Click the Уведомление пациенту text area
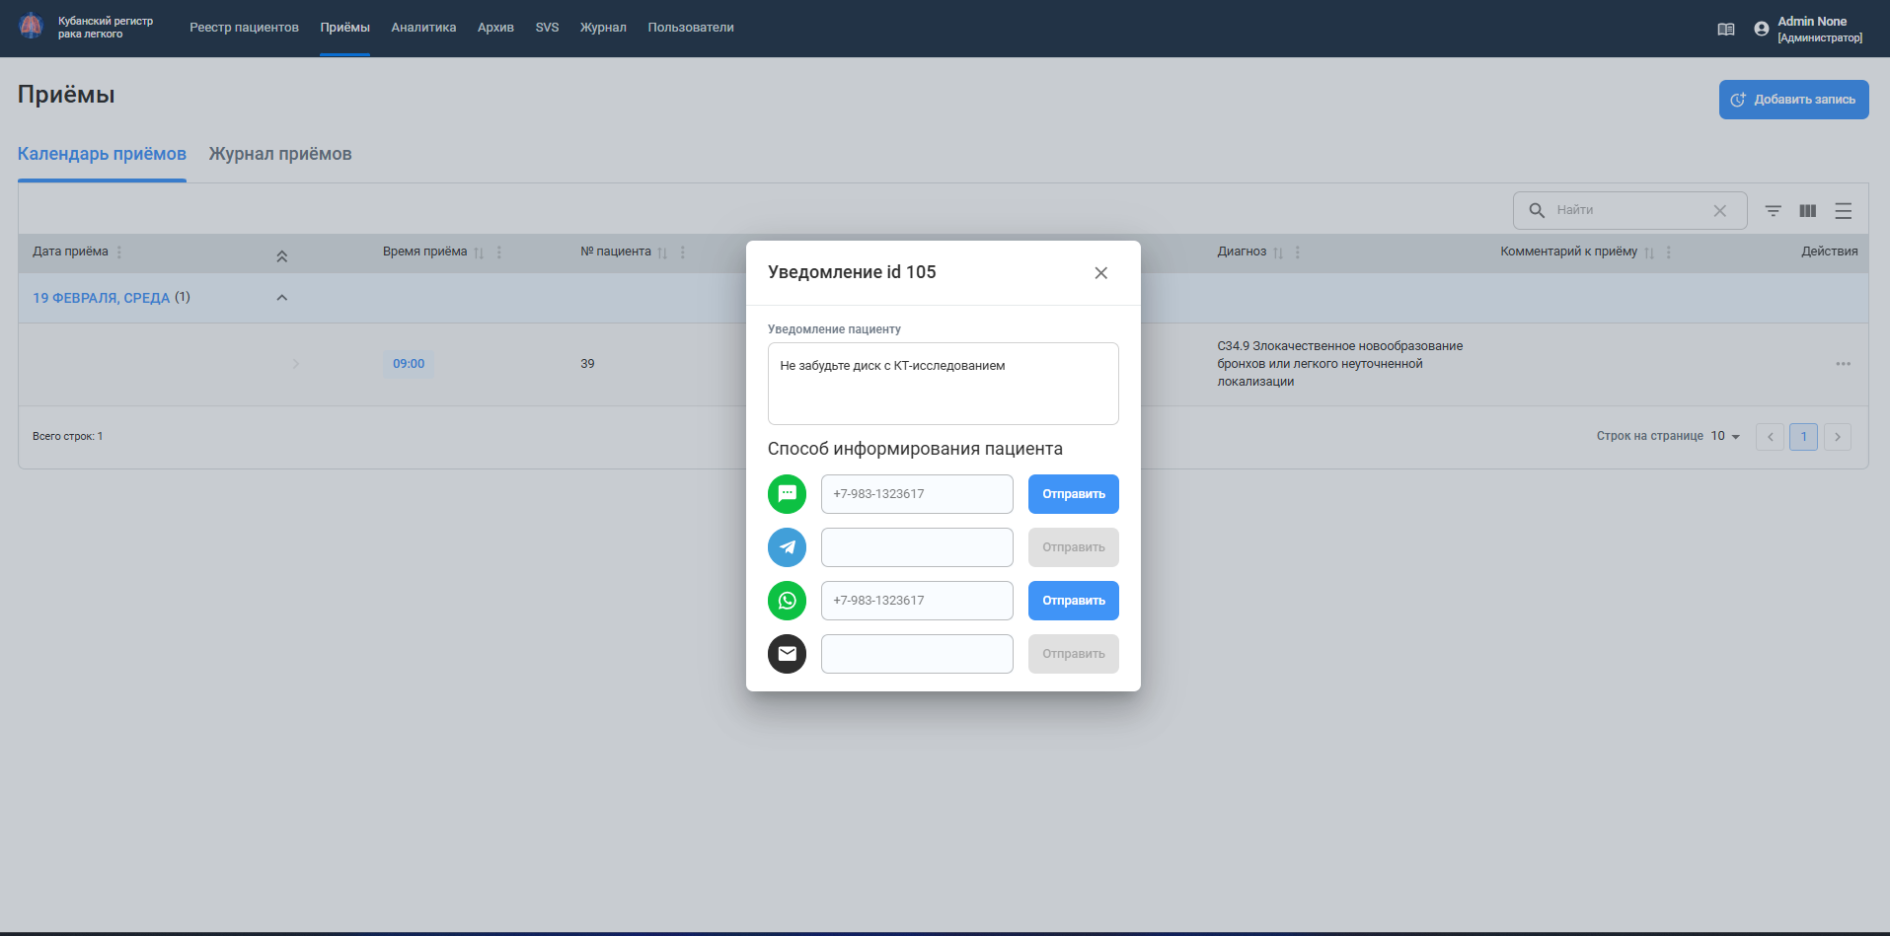 [x=943, y=384]
